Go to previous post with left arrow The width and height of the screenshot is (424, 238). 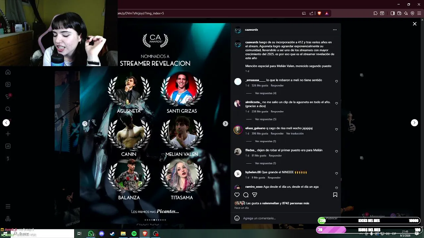6,123
